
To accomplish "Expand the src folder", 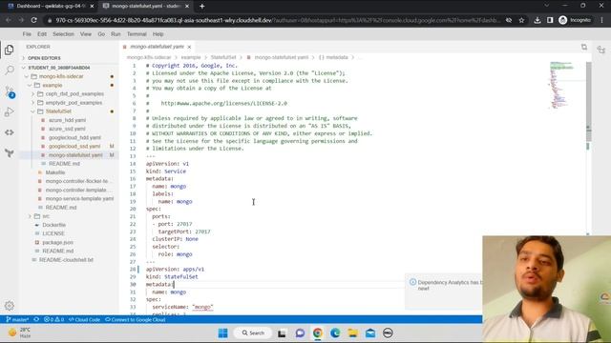I will (46, 216).
